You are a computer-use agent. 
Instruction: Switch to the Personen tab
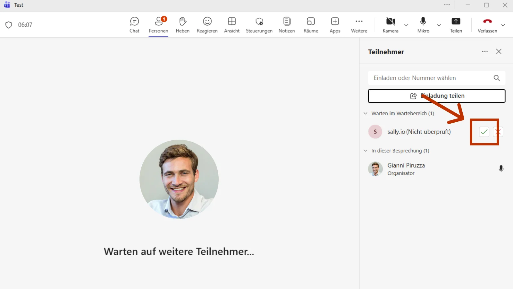[x=158, y=25]
